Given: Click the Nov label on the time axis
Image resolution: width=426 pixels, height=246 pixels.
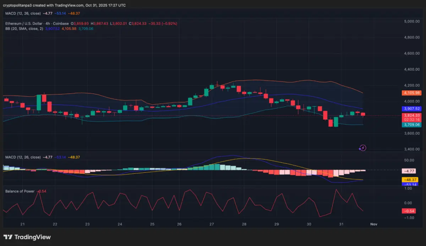Looking at the screenshot, I should (x=373, y=224).
